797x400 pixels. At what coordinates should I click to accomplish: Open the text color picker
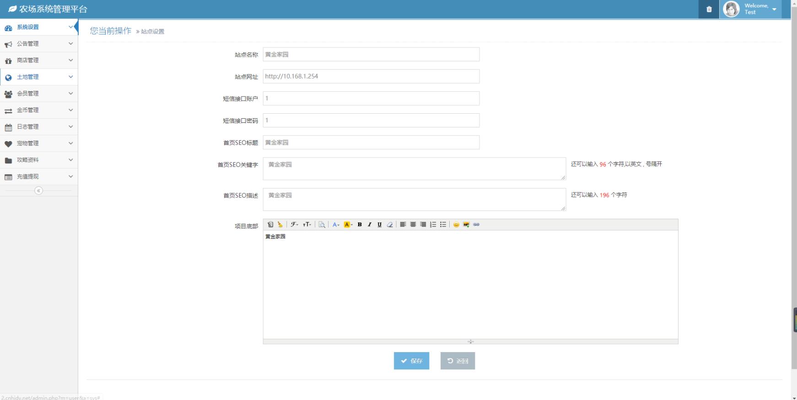pos(336,225)
